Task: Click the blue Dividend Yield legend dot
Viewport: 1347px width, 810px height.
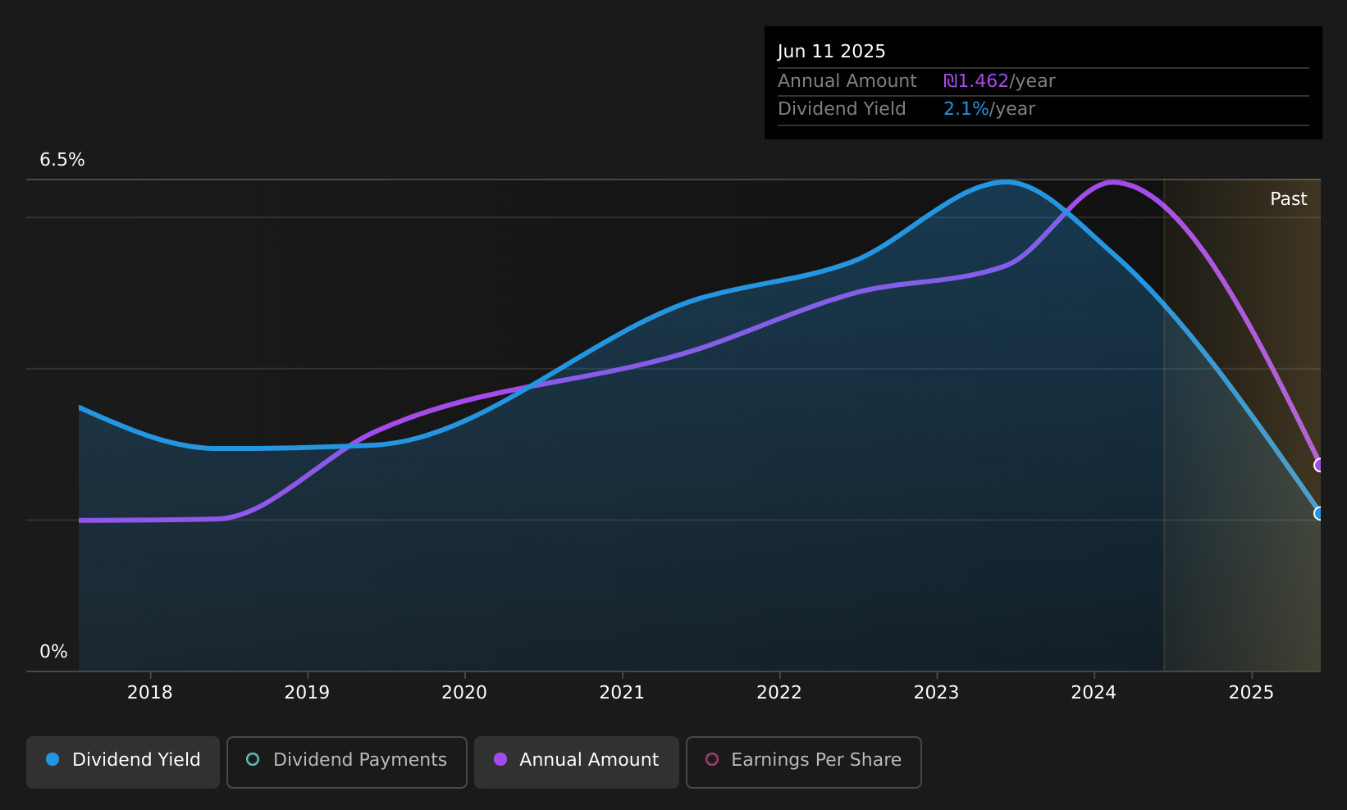Action: click(53, 760)
